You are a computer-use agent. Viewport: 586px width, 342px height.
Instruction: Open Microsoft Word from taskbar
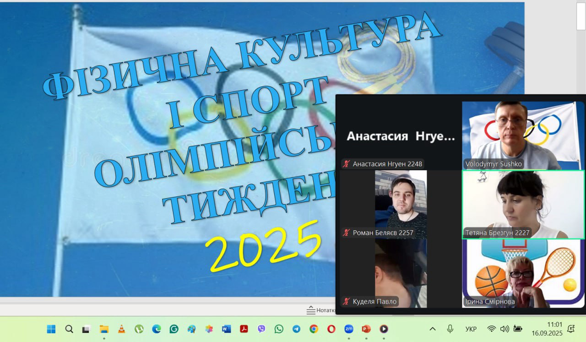point(226,329)
